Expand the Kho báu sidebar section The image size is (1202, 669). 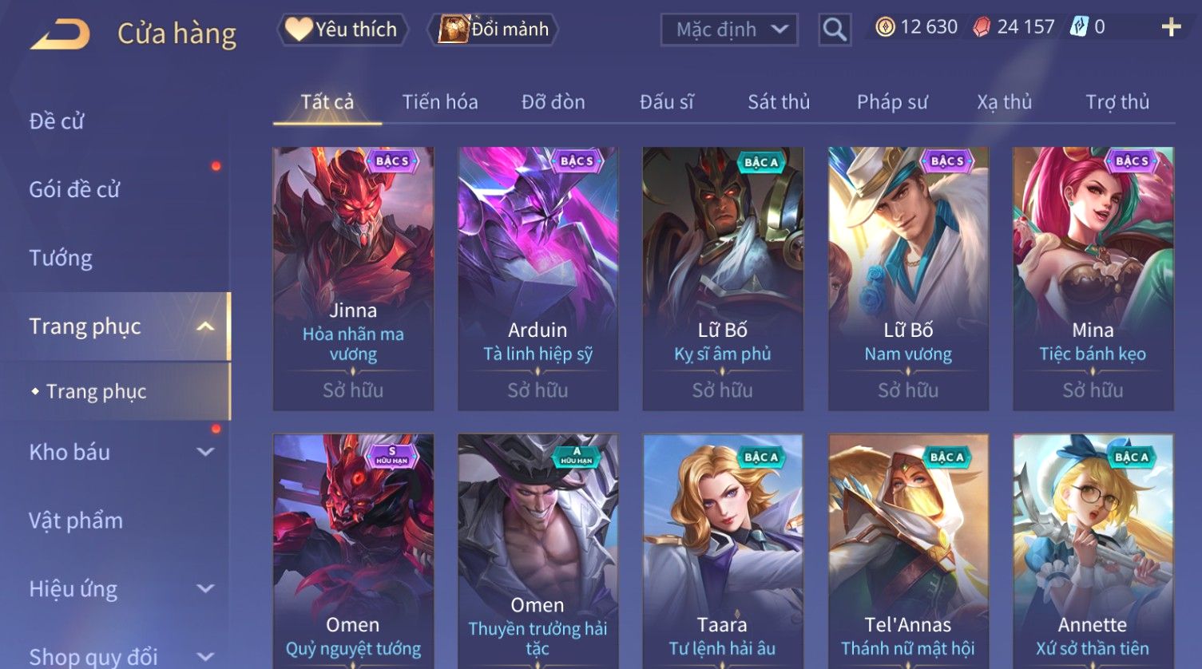pyautogui.click(x=205, y=452)
